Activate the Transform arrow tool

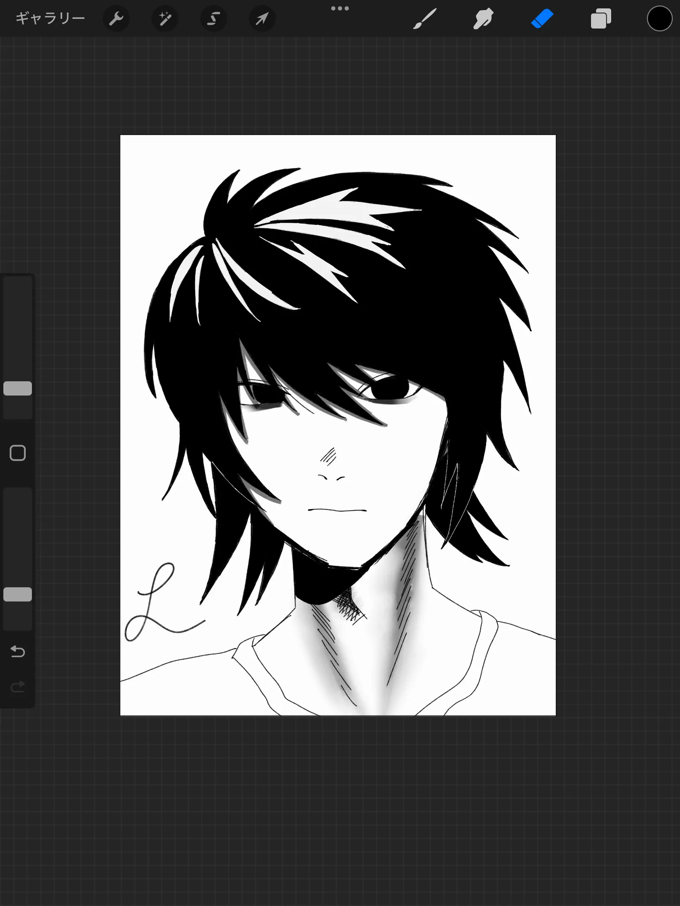click(262, 18)
